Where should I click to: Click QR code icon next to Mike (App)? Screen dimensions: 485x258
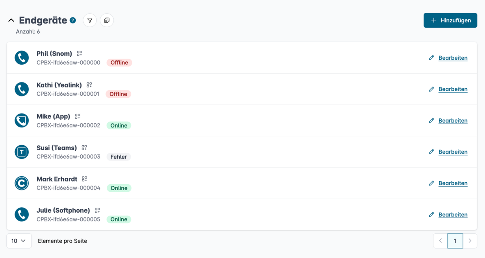click(78, 117)
